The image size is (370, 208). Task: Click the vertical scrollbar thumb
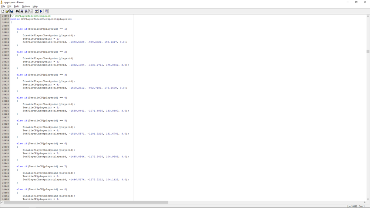tap(368, 51)
